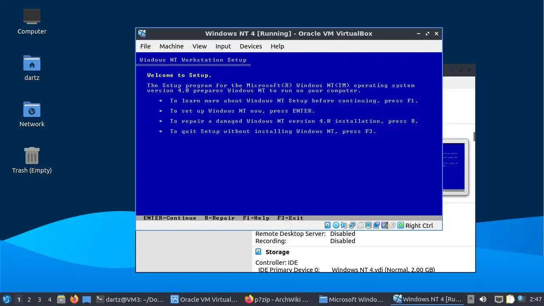Open the volume control in system tray

point(483,299)
